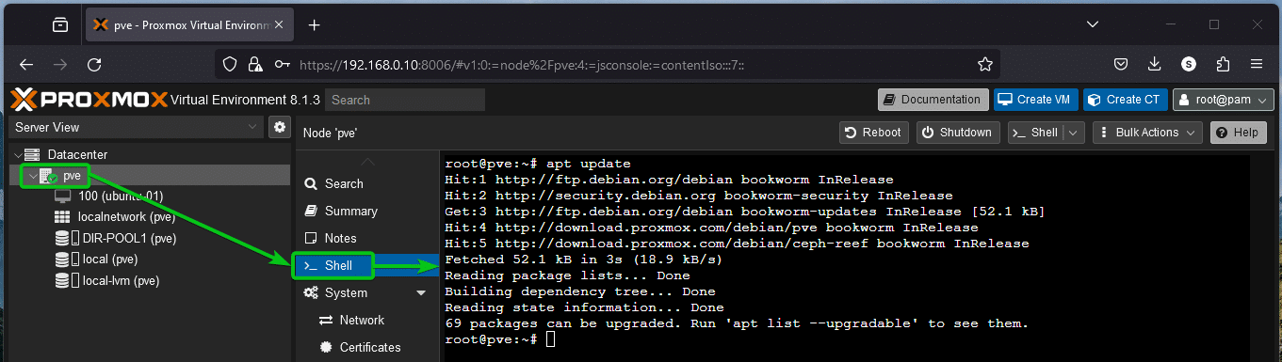Save page to Pocket icon
This screenshot has width=1282, height=362.
[x=1121, y=65]
